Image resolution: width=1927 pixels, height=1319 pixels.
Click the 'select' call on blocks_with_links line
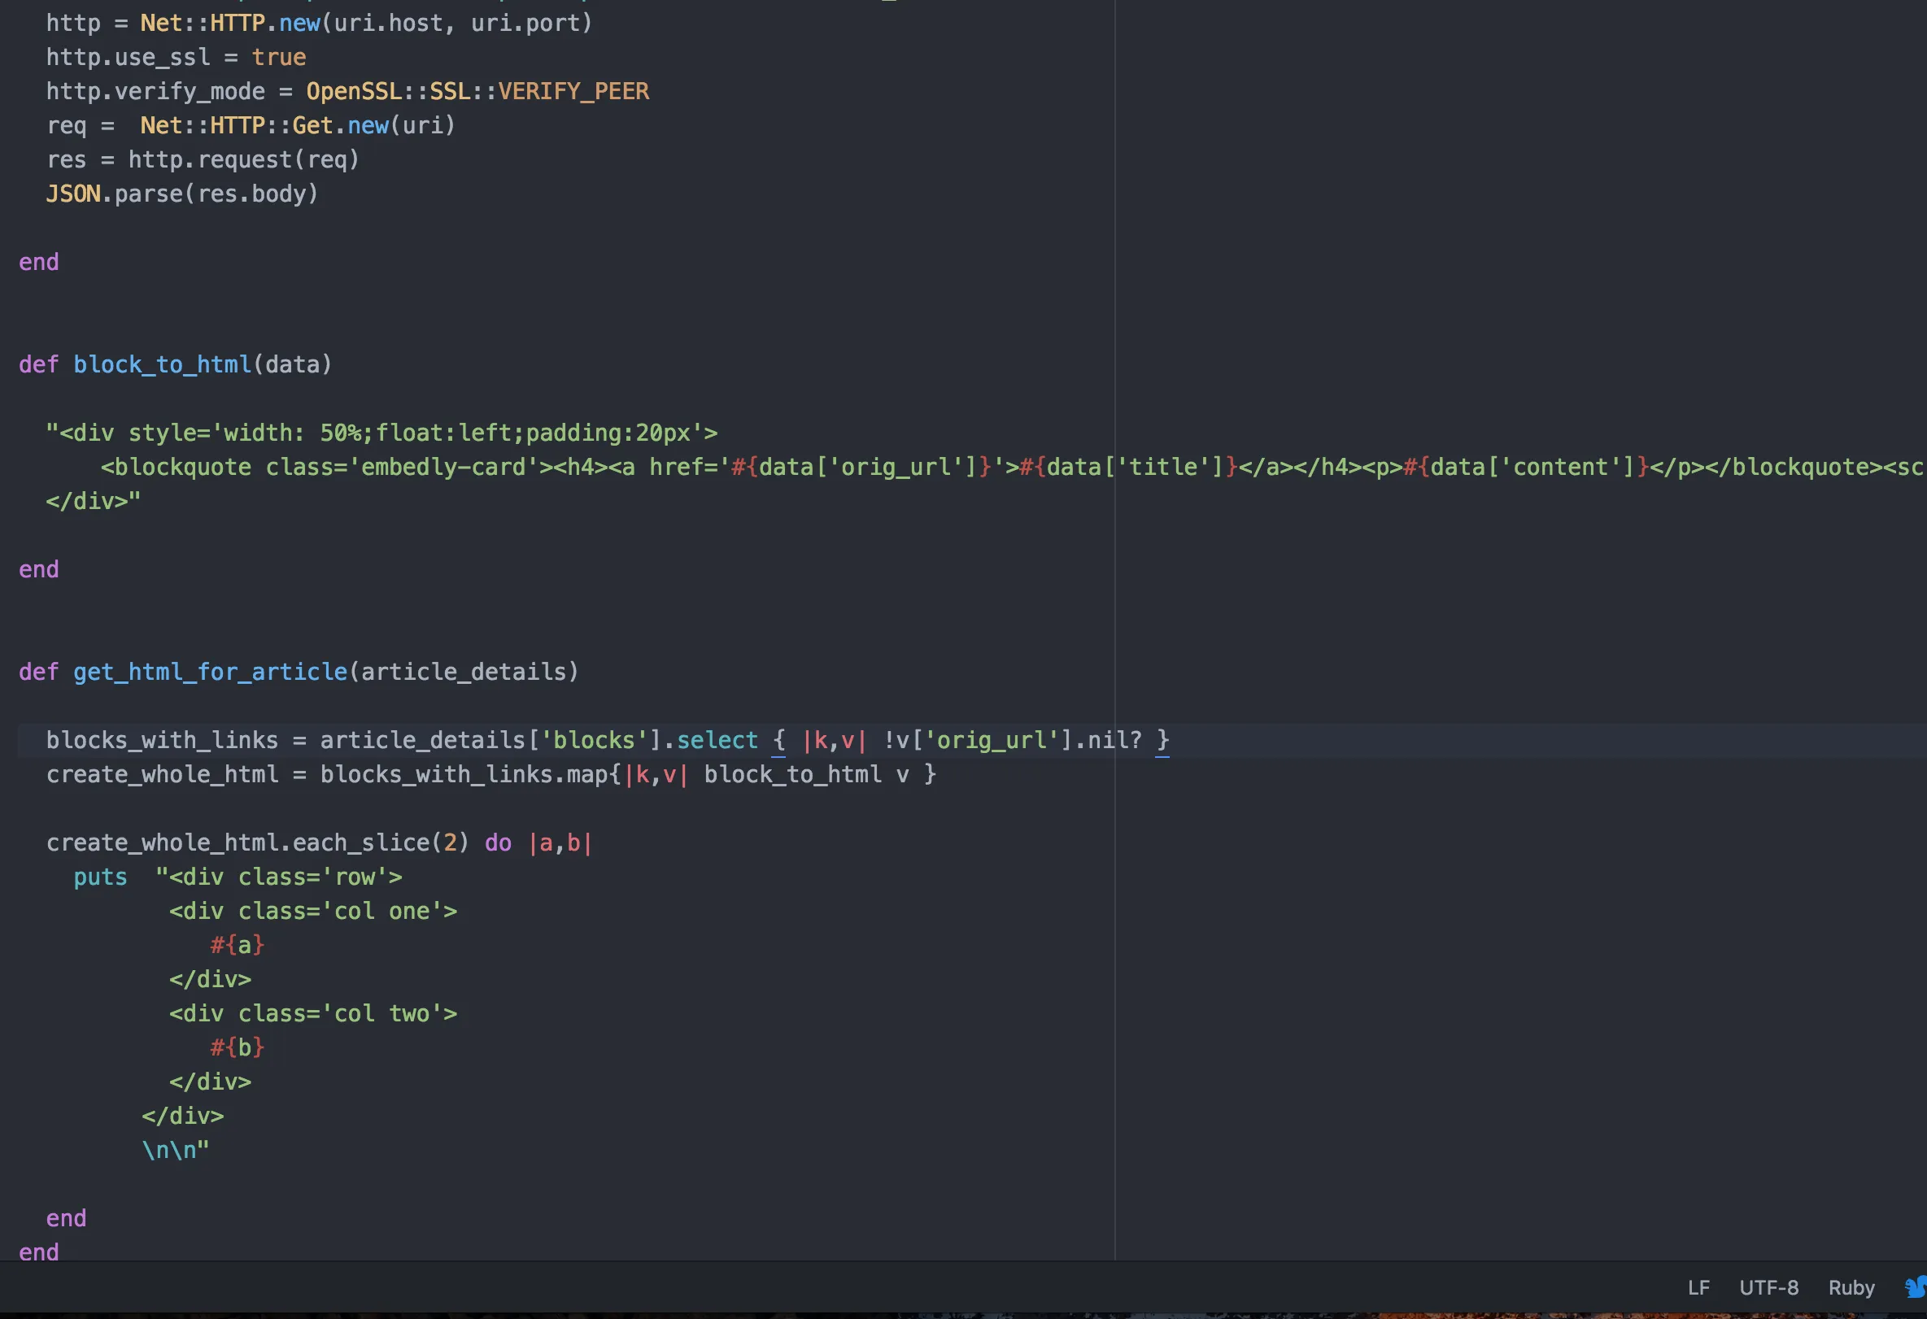click(x=717, y=740)
